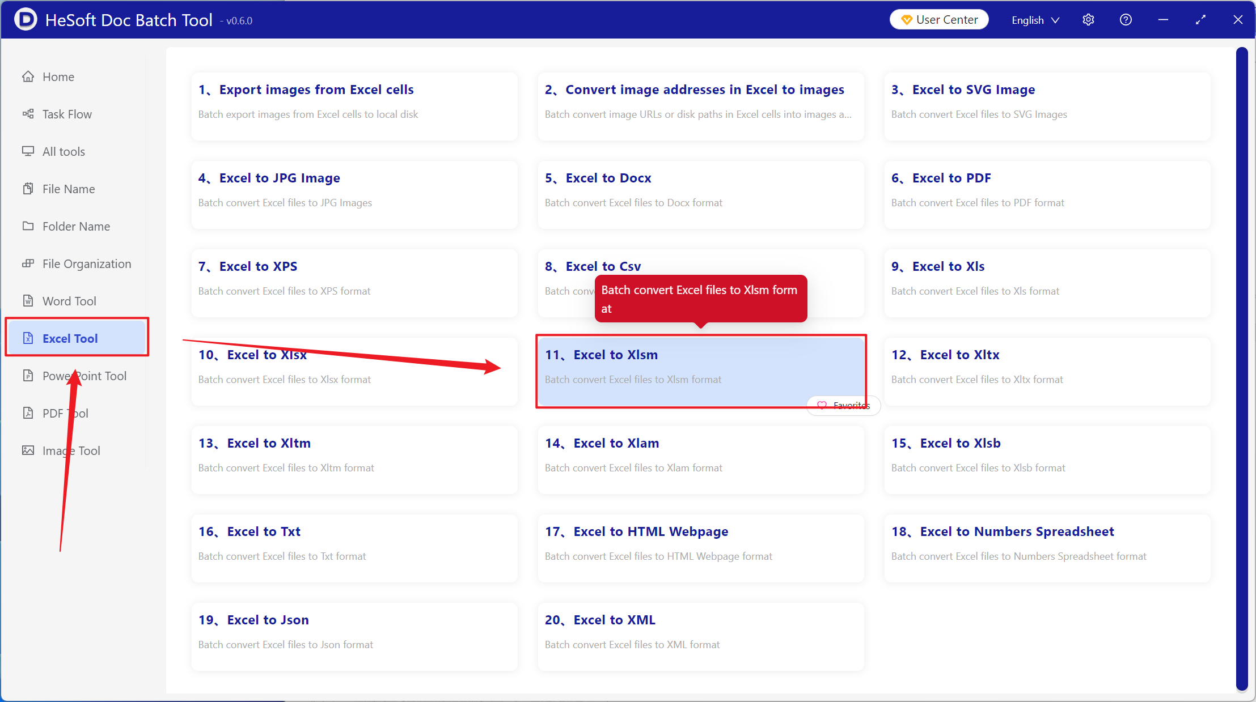Open Export images from Excel cells
The height and width of the screenshot is (702, 1256).
tap(354, 107)
